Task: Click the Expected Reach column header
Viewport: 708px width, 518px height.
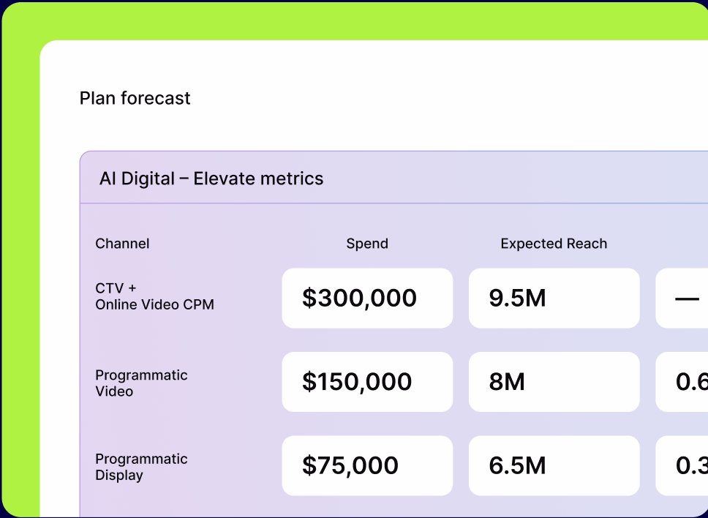Action: pyautogui.click(x=554, y=244)
